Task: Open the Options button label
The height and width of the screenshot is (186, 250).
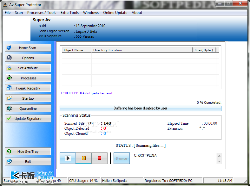Action: coord(28,58)
